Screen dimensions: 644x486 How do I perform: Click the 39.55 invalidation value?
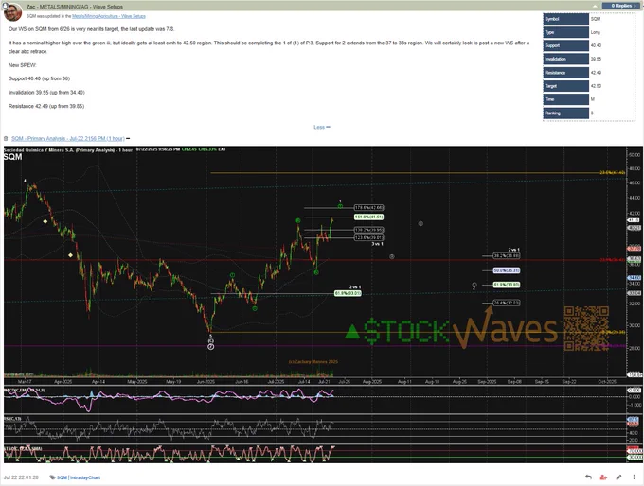(596, 59)
